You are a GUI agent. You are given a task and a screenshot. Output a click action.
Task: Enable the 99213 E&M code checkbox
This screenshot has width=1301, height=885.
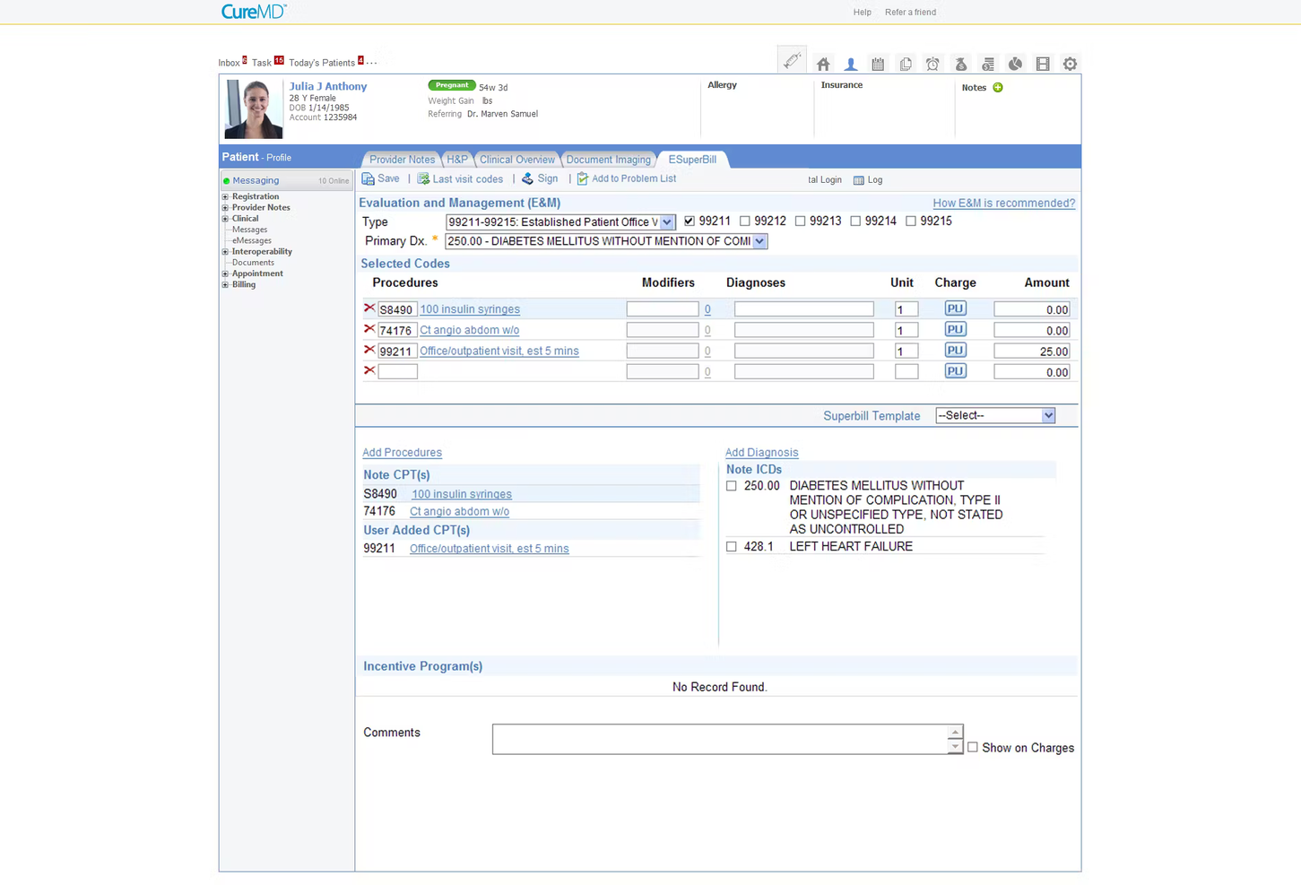(x=800, y=221)
